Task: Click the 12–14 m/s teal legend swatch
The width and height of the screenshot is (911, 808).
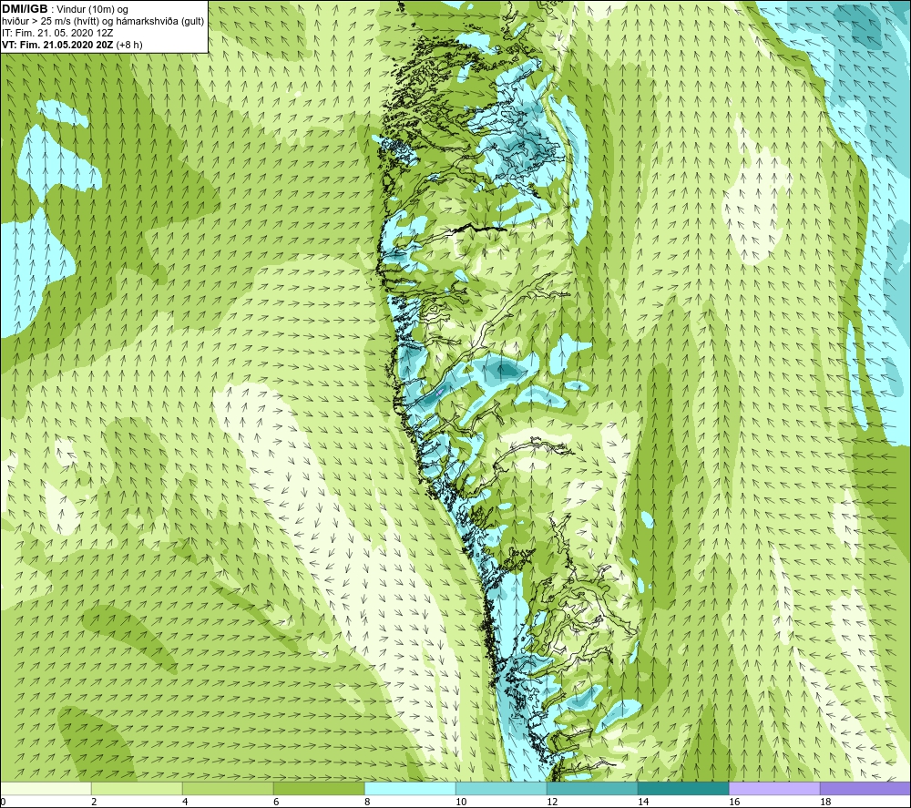Action: tap(592, 788)
